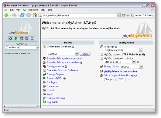Click the green Reload MySQL icon
This screenshot has height=118, width=161.
point(44,78)
